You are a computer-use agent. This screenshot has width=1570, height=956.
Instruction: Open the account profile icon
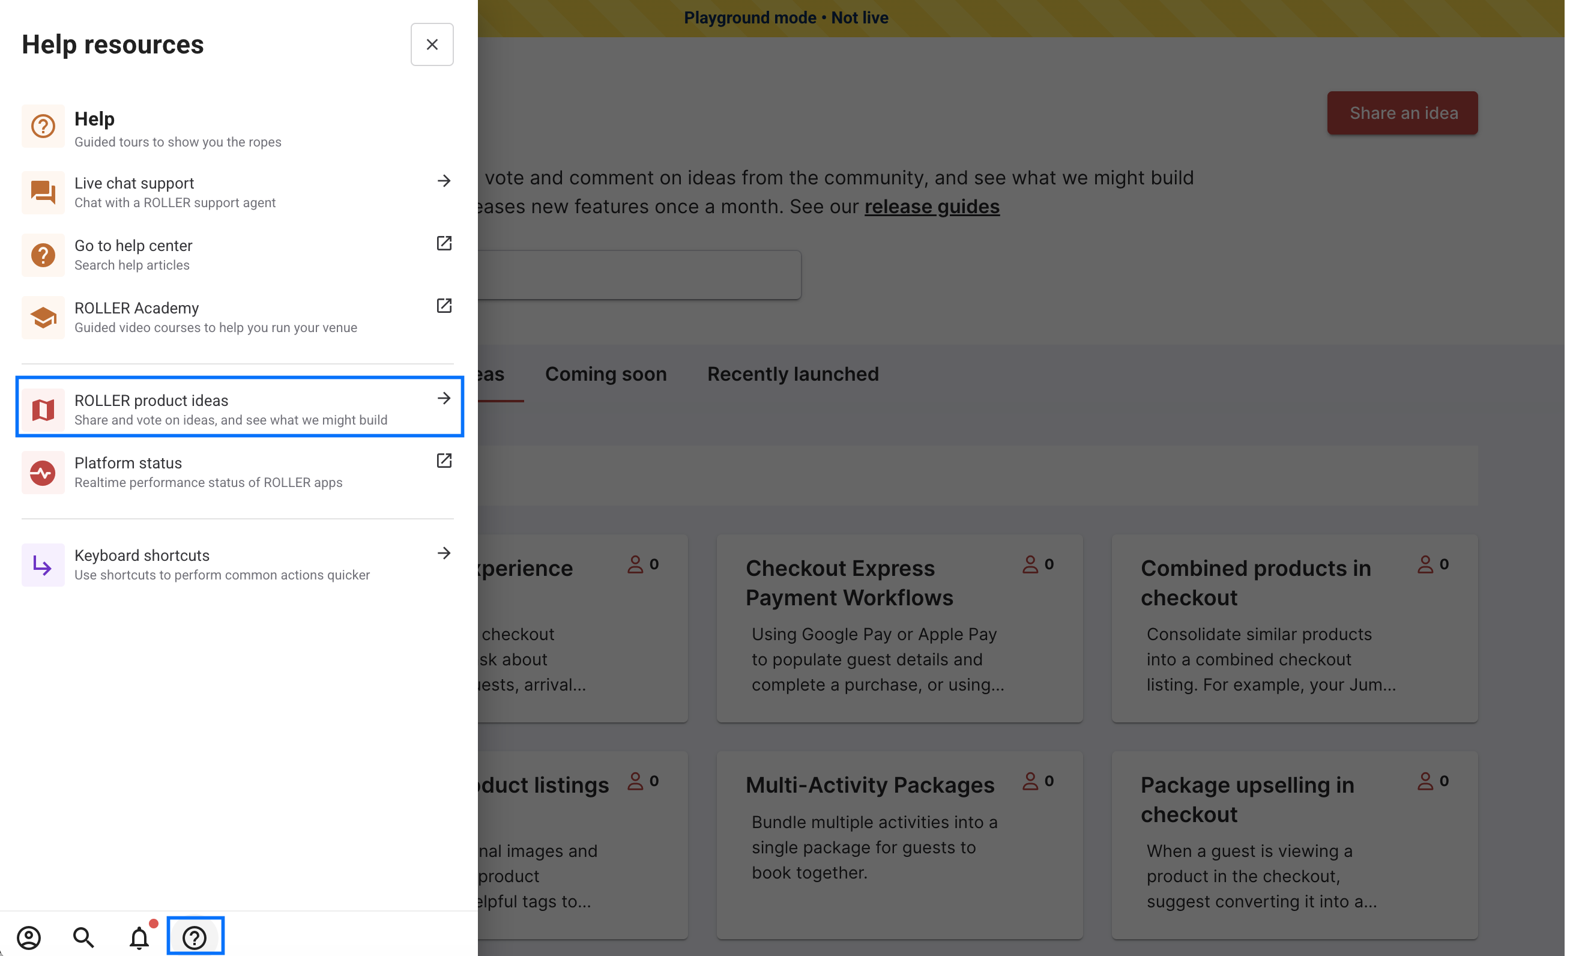(29, 937)
